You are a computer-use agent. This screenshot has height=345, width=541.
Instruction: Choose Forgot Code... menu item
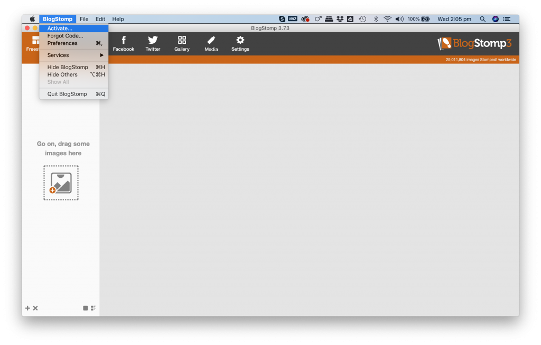74,36
